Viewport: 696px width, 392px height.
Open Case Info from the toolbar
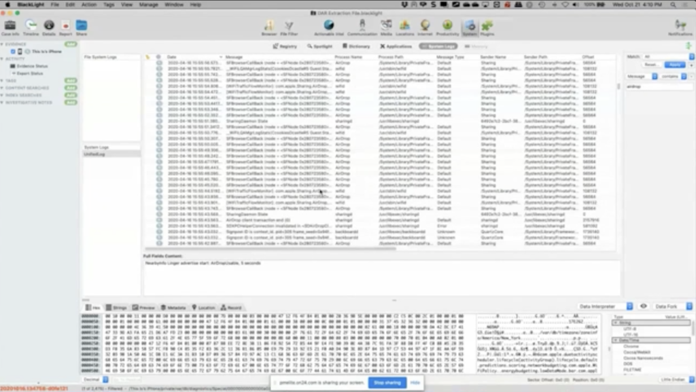point(10,27)
